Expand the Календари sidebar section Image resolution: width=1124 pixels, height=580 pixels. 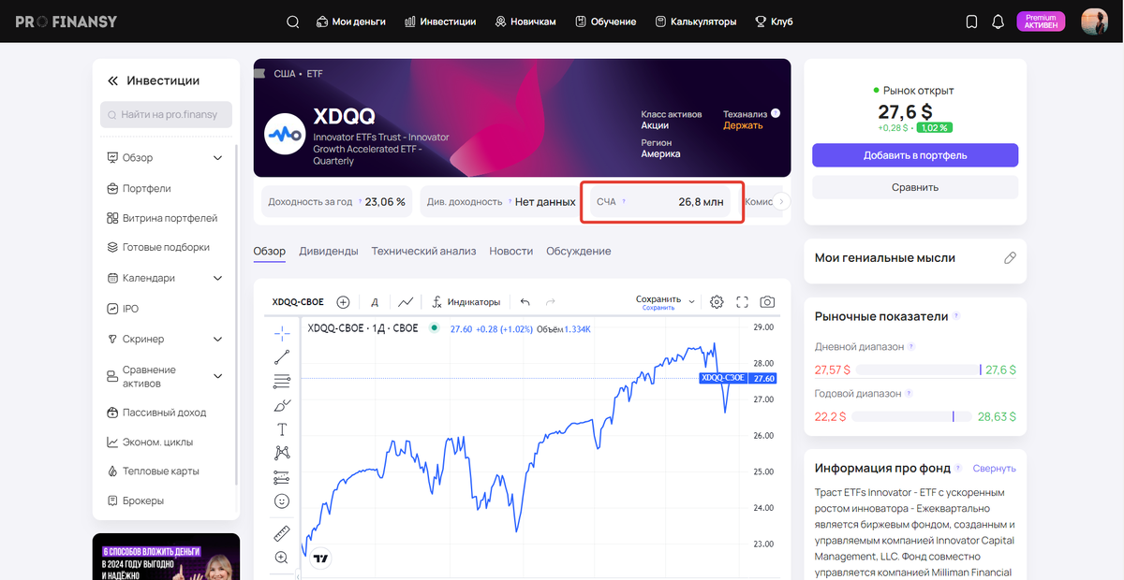point(218,279)
